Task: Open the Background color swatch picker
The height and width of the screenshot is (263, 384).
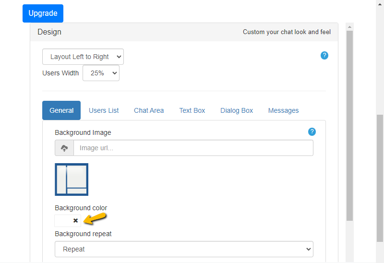Action: (63, 221)
